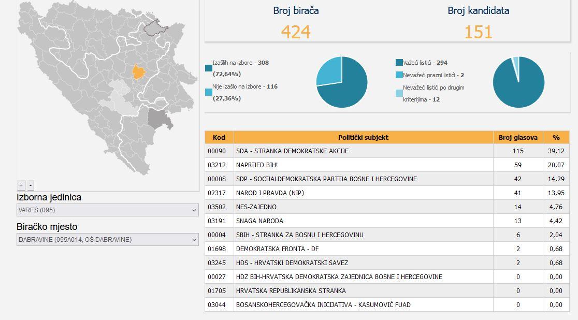The width and height of the screenshot is (578, 320).
Task: Click the 'Biračko mjesto' label
Action: tap(47, 227)
